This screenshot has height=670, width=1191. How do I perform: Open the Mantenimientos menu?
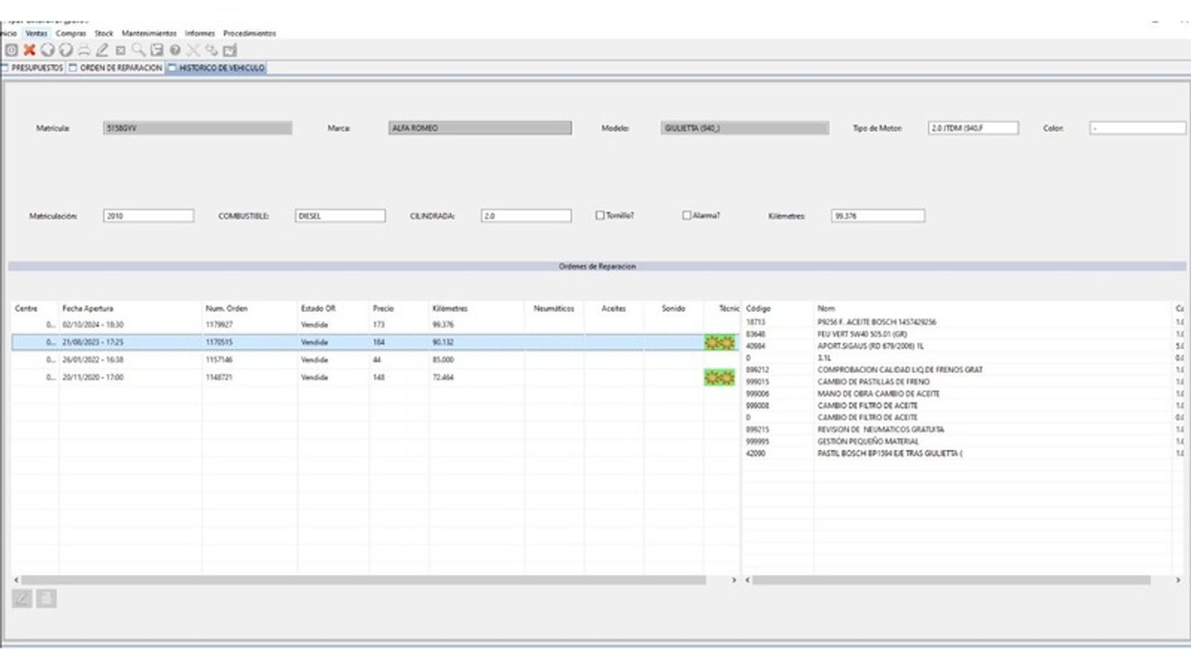coord(149,33)
